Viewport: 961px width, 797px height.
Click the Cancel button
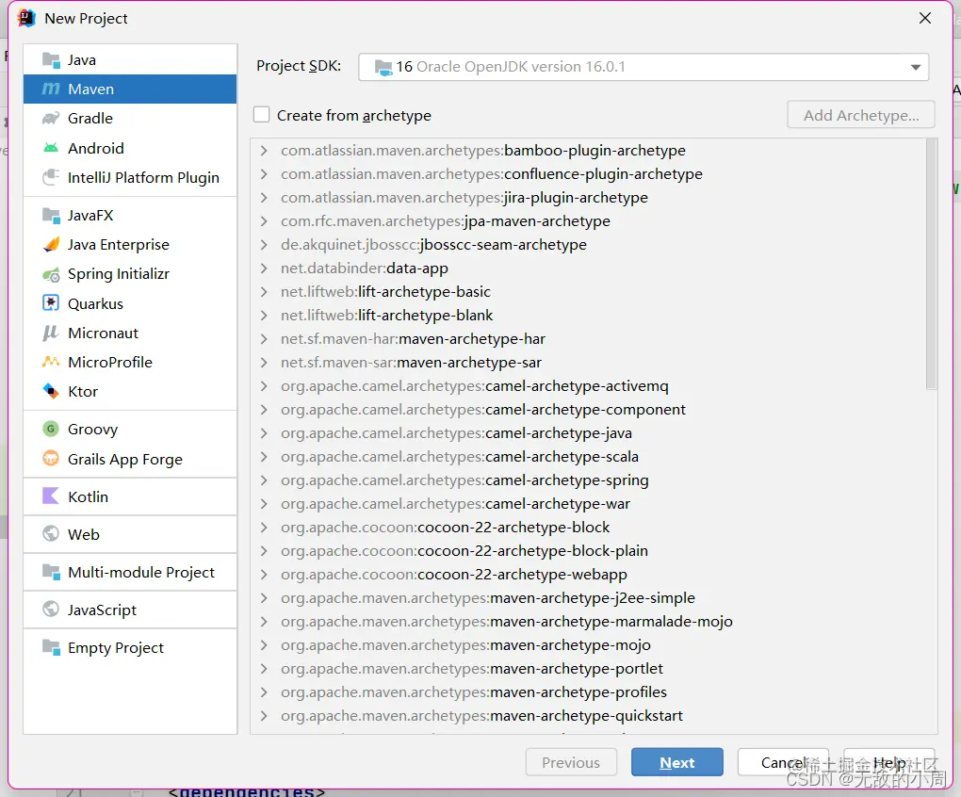pyautogui.click(x=783, y=762)
